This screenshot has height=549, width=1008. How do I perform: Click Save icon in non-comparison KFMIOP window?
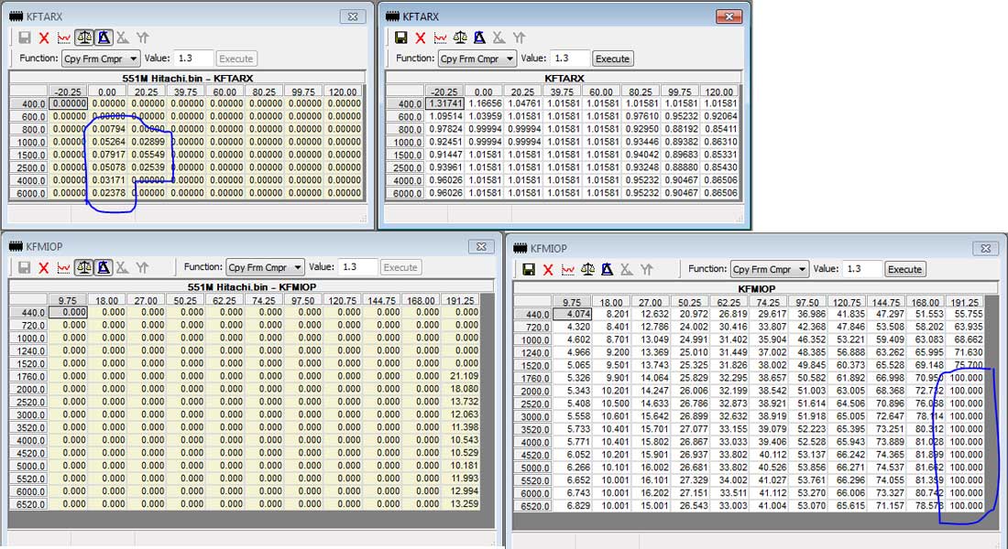(529, 269)
